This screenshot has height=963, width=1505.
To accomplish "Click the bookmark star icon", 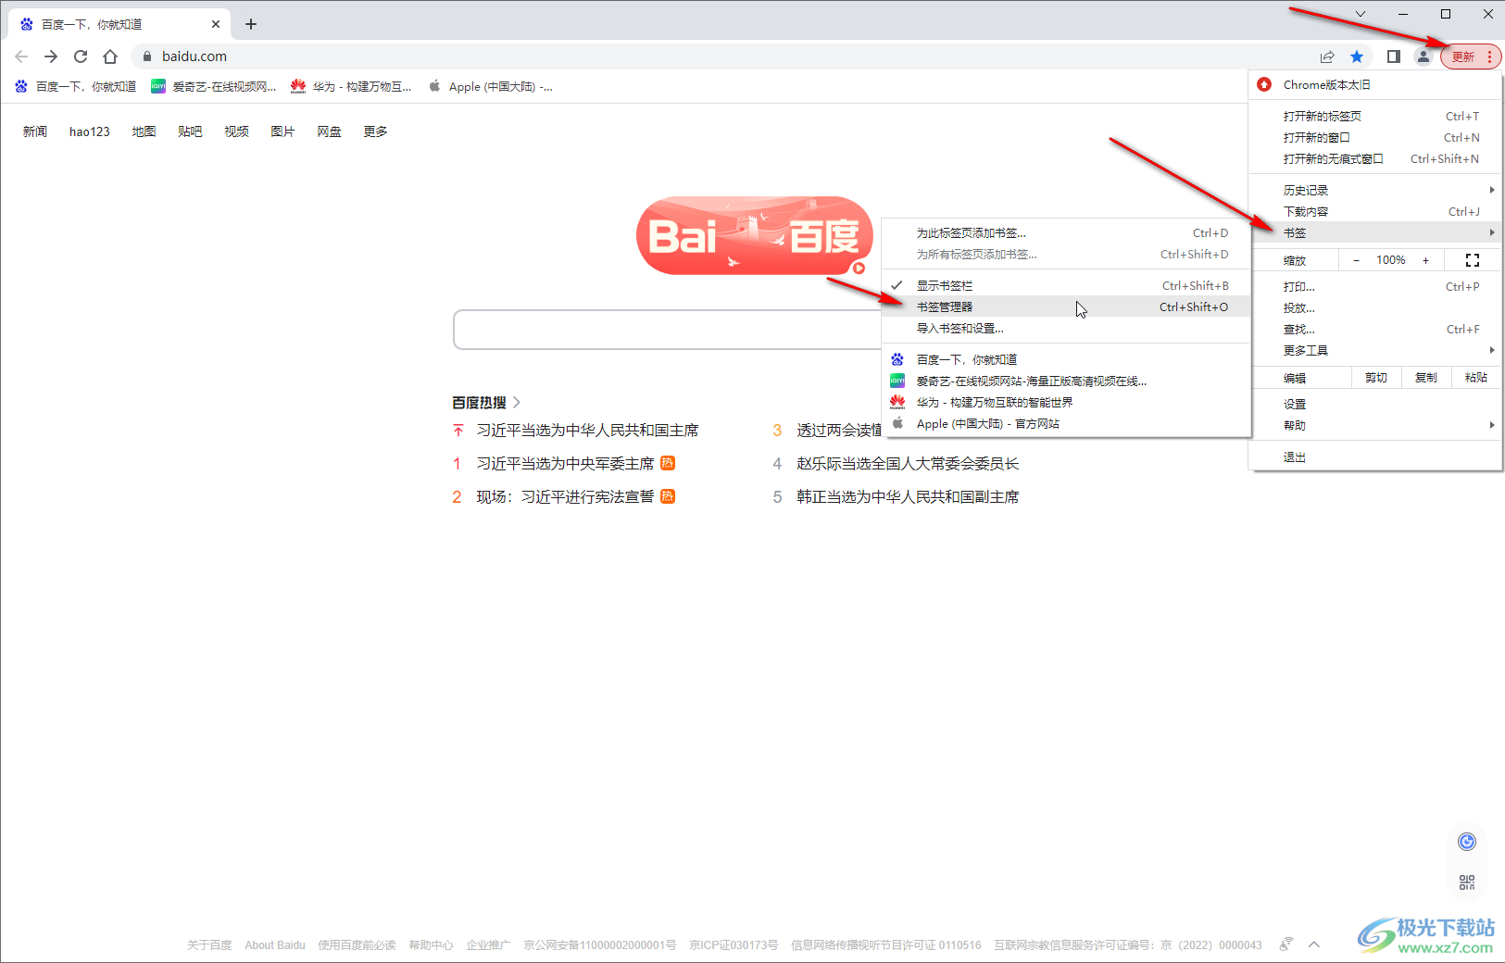I will (x=1357, y=56).
